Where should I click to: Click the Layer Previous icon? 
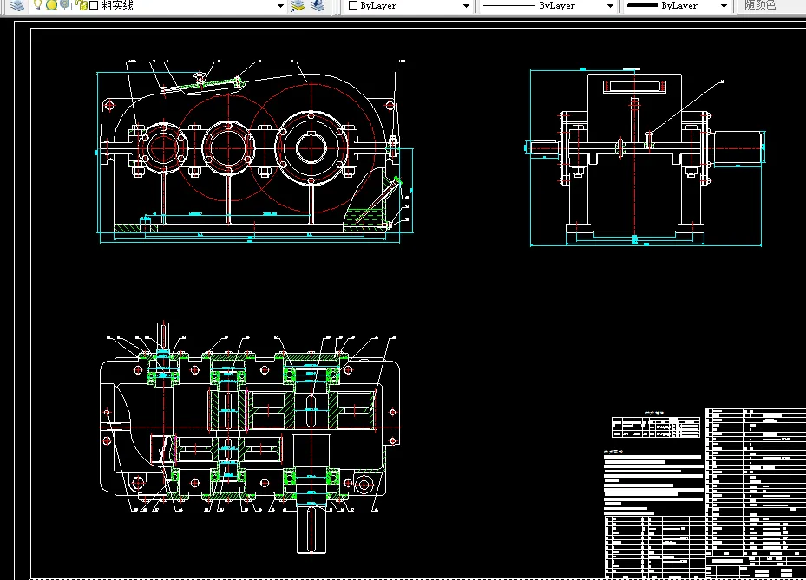318,6
